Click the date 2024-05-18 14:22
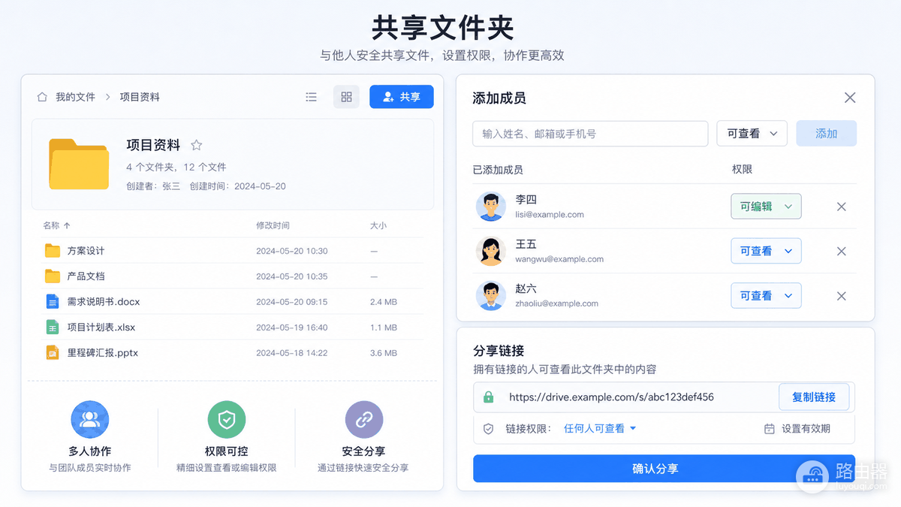 point(292,352)
